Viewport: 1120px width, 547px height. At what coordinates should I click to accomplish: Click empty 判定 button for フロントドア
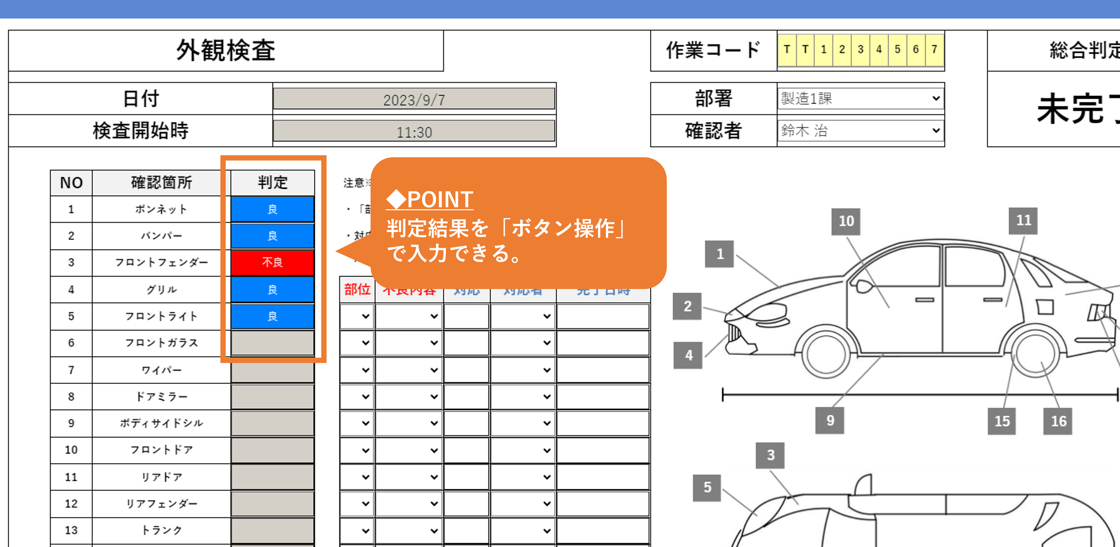tap(273, 450)
